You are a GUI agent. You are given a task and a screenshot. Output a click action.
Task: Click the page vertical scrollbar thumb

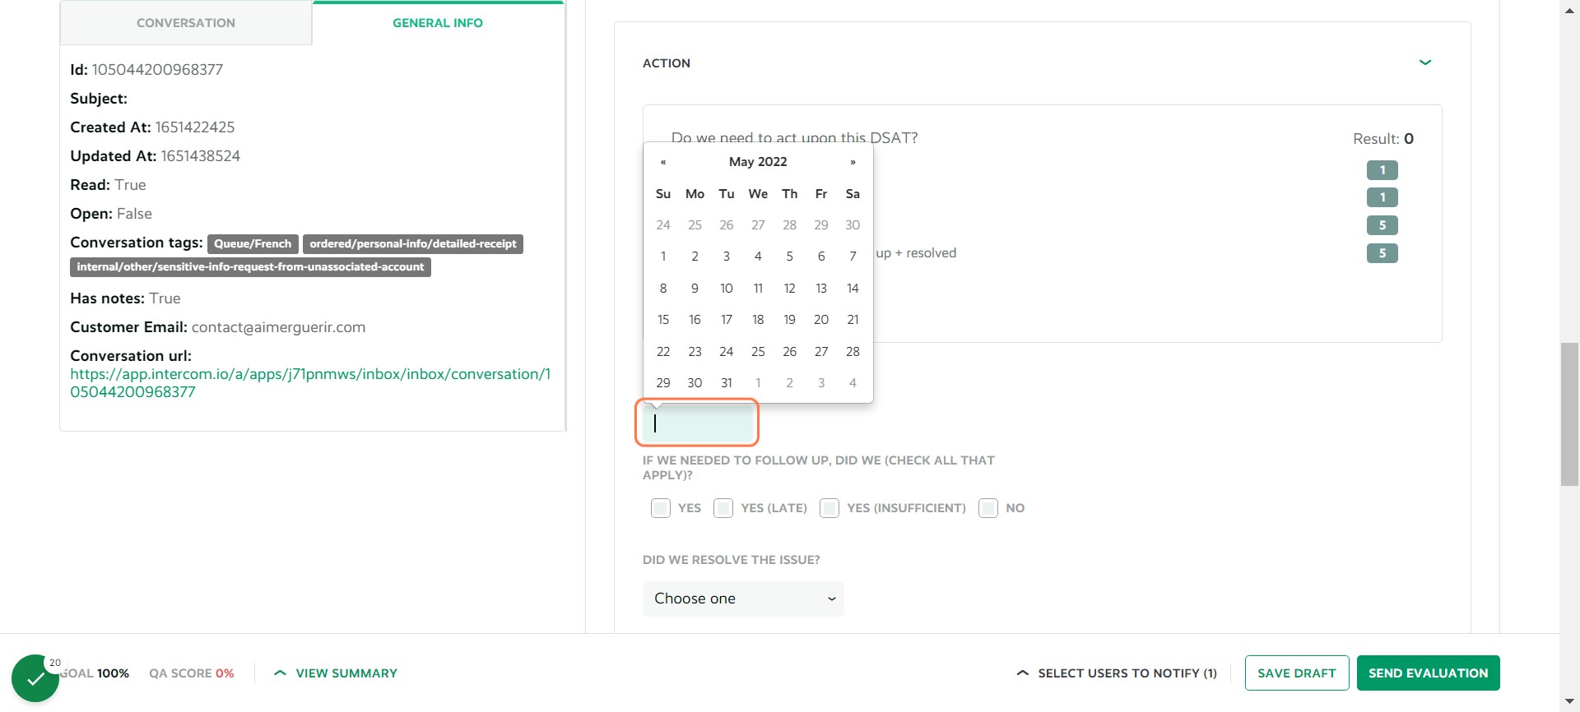pos(1569,414)
